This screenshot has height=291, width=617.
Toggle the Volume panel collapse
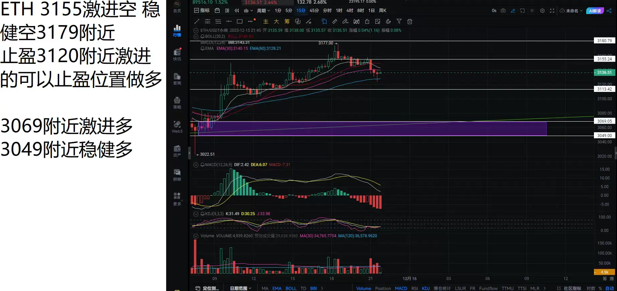coord(196,236)
